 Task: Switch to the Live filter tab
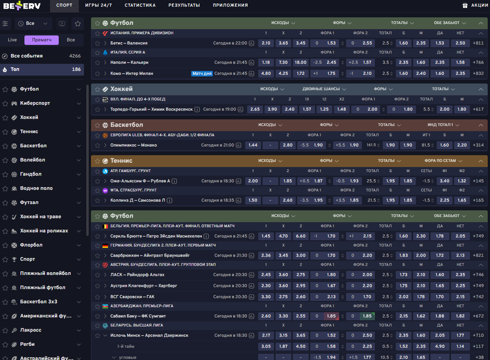[x=12, y=40]
